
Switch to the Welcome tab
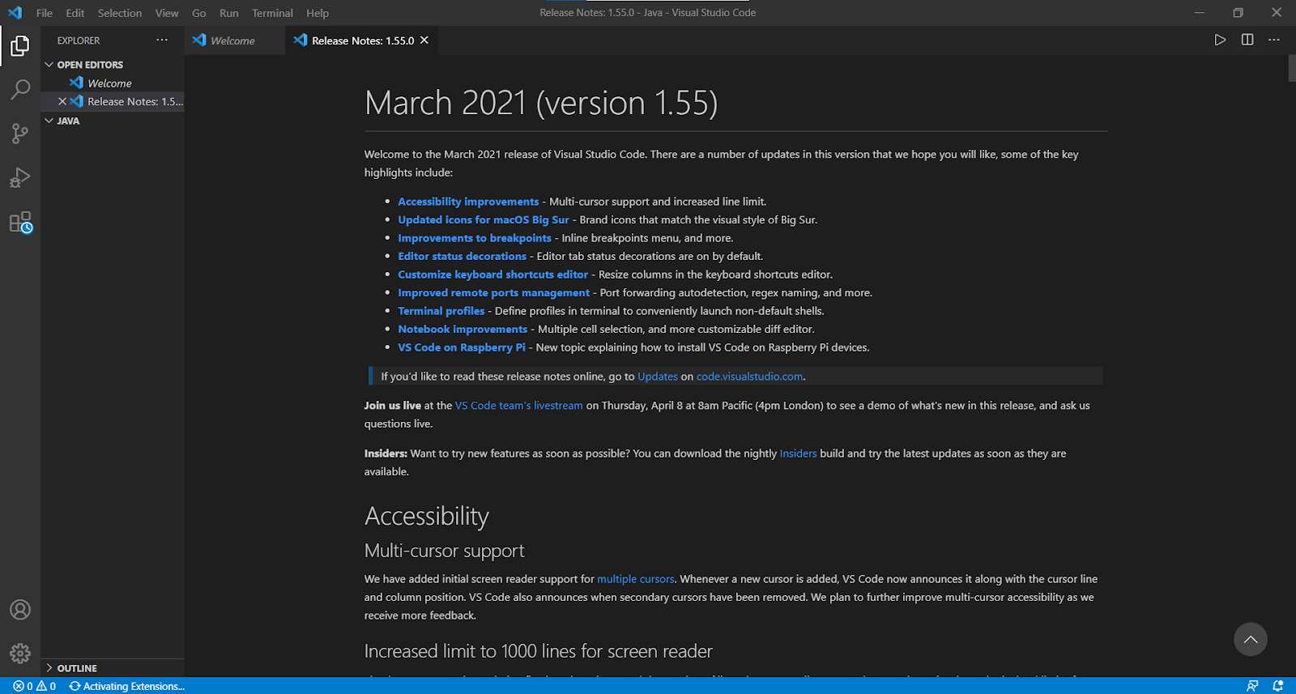click(235, 40)
